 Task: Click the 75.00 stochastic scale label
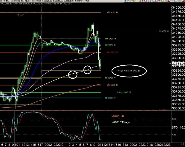coord(174,135)
